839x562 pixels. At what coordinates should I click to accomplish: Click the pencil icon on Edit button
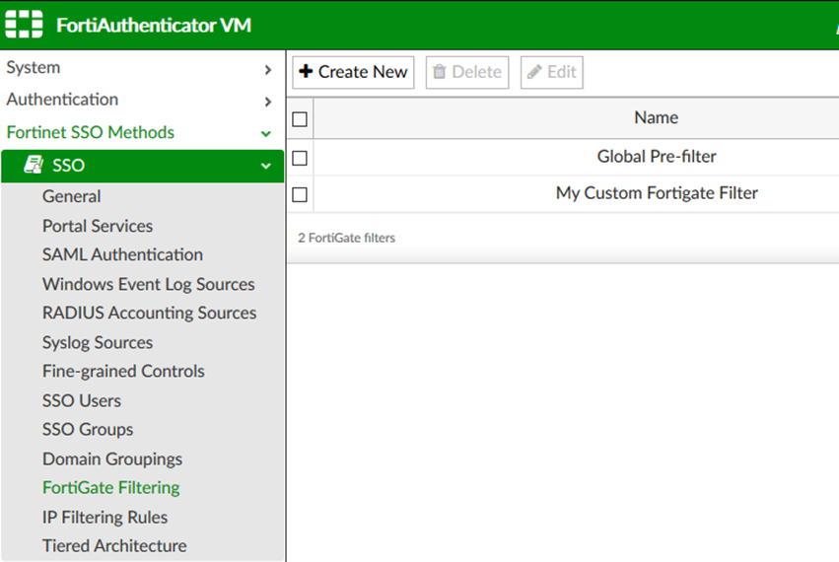click(534, 72)
